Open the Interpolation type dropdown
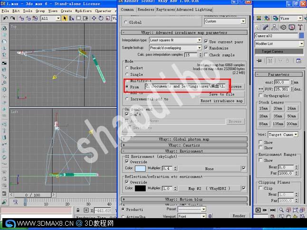 [175, 40]
